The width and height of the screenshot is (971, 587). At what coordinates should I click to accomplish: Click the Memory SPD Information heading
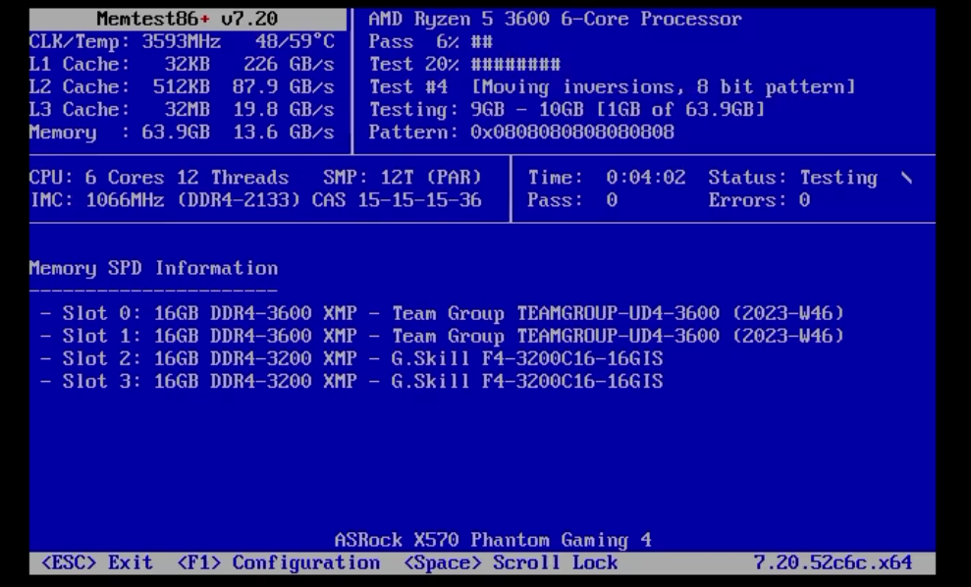tap(153, 268)
